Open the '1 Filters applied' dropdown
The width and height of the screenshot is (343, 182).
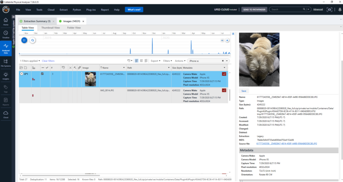point(30,61)
